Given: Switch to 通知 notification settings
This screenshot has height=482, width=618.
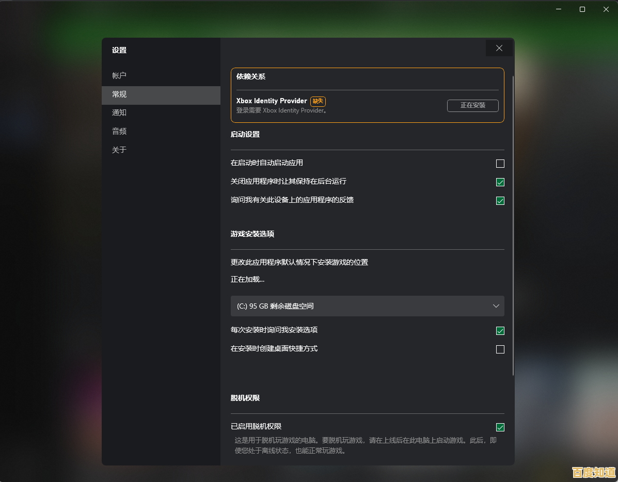Looking at the screenshot, I should tap(119, 113).
